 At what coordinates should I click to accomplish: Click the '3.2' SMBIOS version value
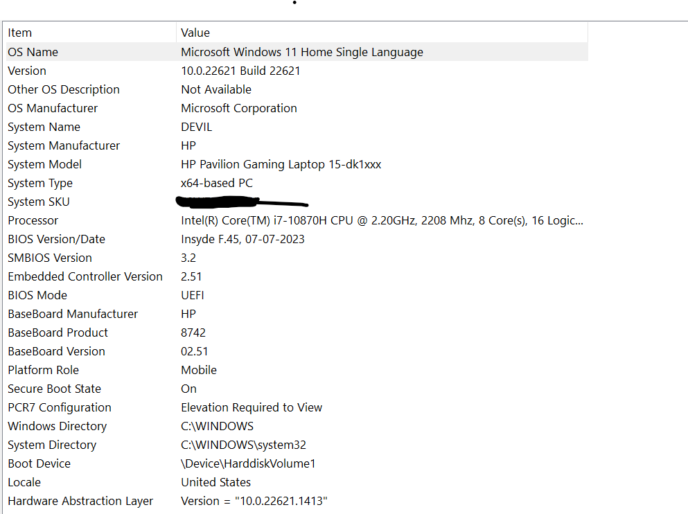tap(188, 258)
